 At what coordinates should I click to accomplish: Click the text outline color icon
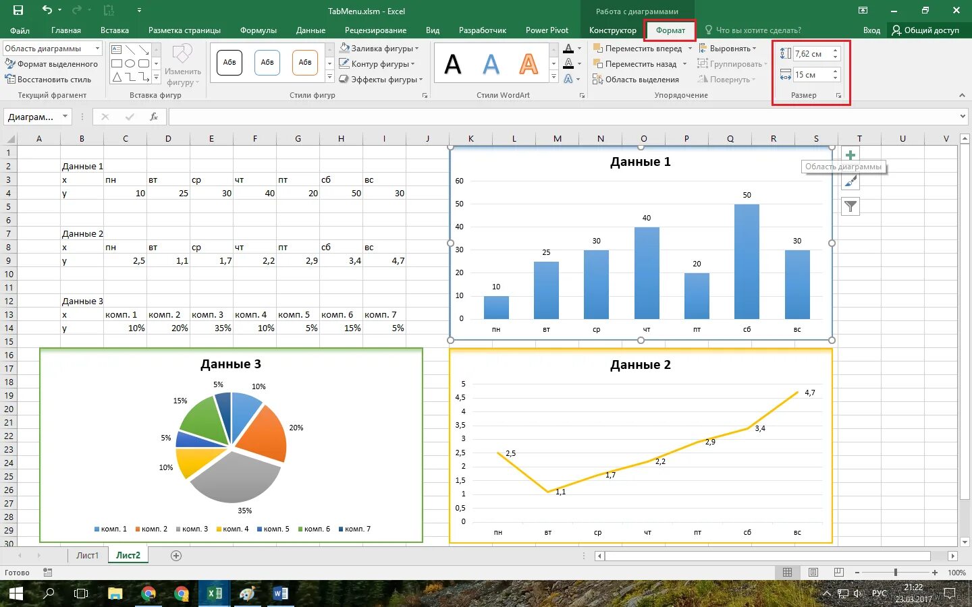pos(568,64)
